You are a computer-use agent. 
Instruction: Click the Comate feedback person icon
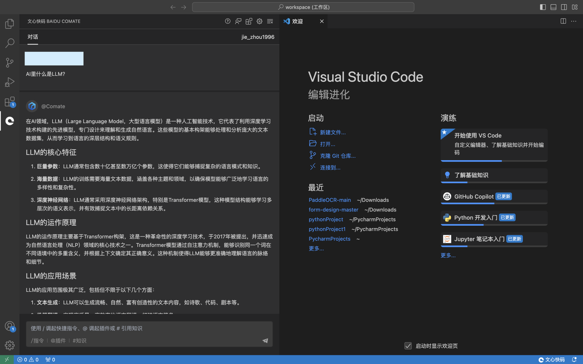(238, 21)
